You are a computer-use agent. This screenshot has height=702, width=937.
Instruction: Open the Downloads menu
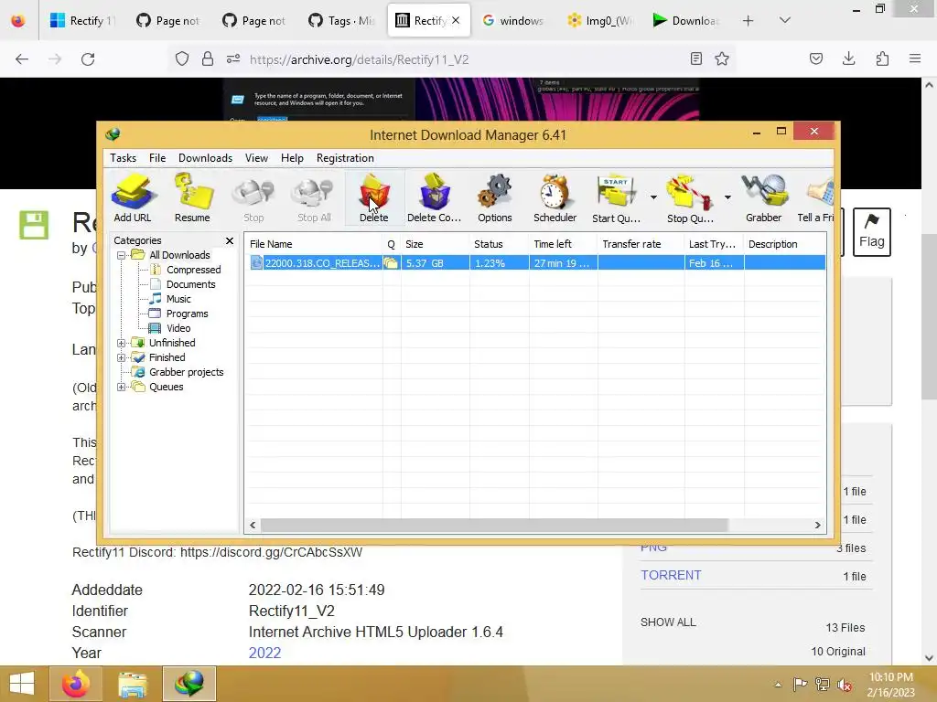tap(205, 158)
